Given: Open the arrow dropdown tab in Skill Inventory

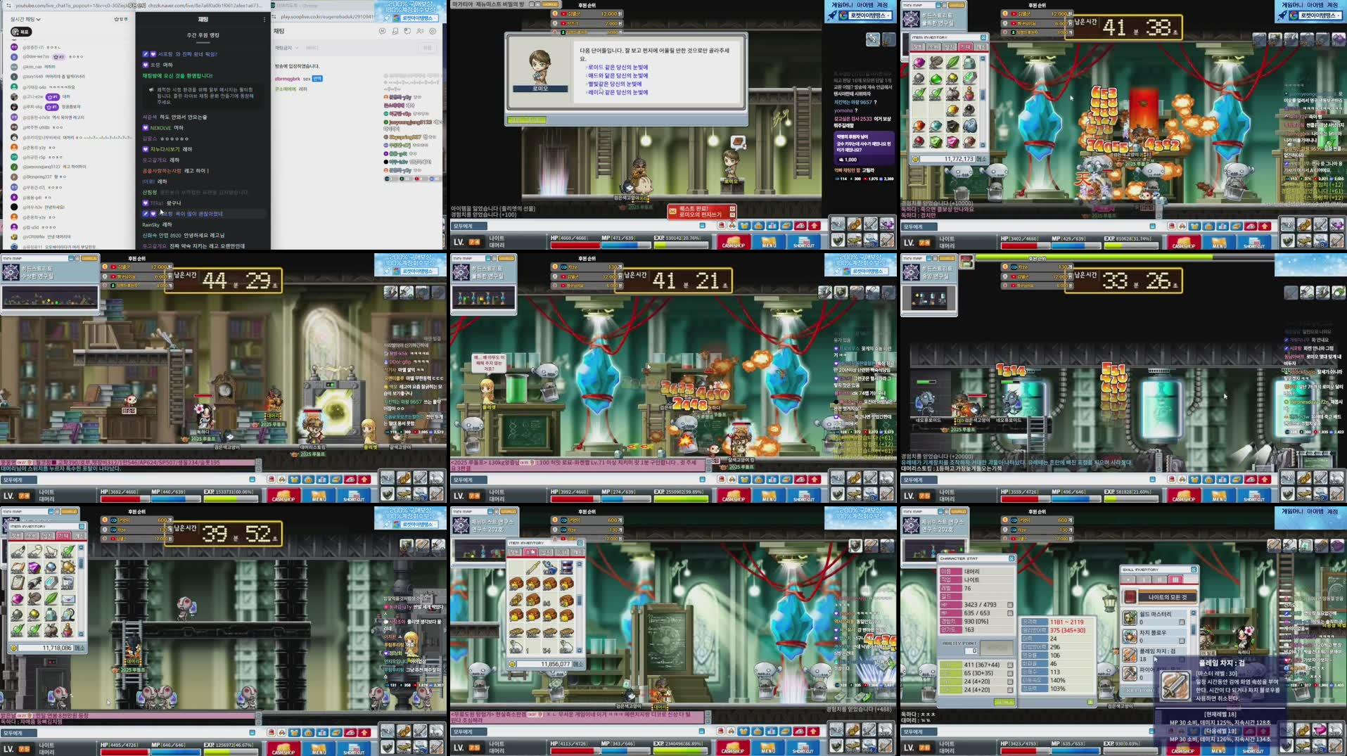Looking at the screenshot, I should 1128,579.
